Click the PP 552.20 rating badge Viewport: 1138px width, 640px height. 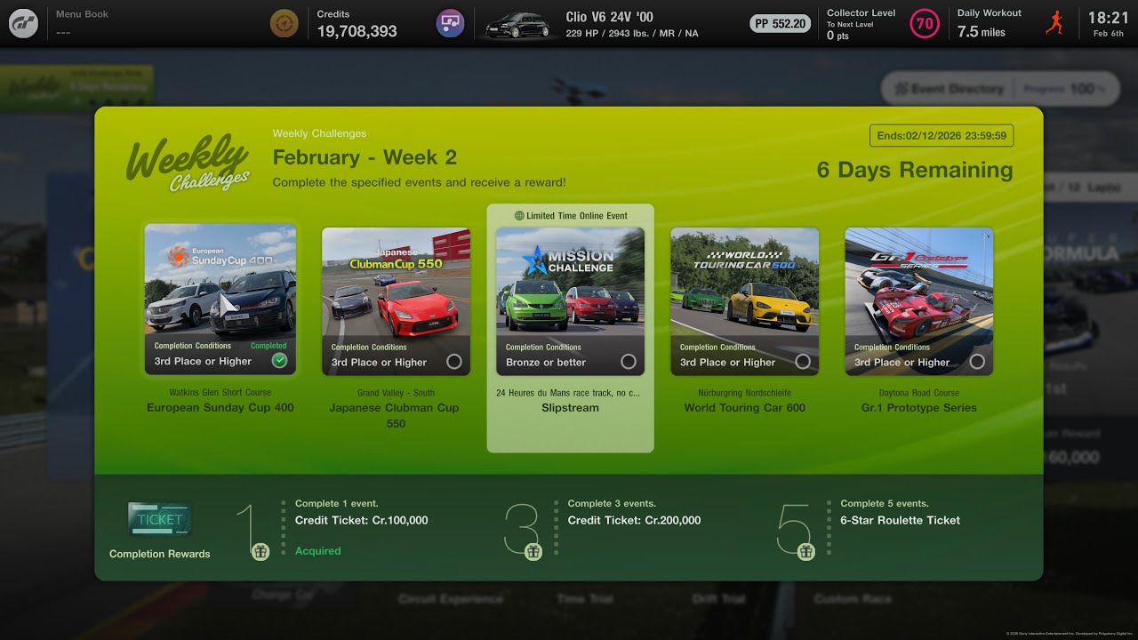coord(780,24)
